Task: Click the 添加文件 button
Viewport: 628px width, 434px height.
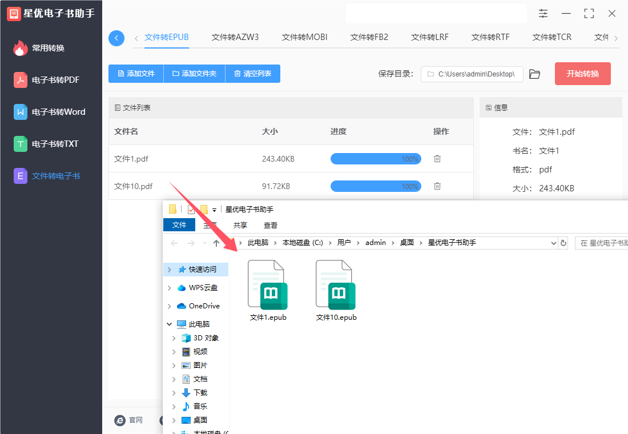Action: 136,74
